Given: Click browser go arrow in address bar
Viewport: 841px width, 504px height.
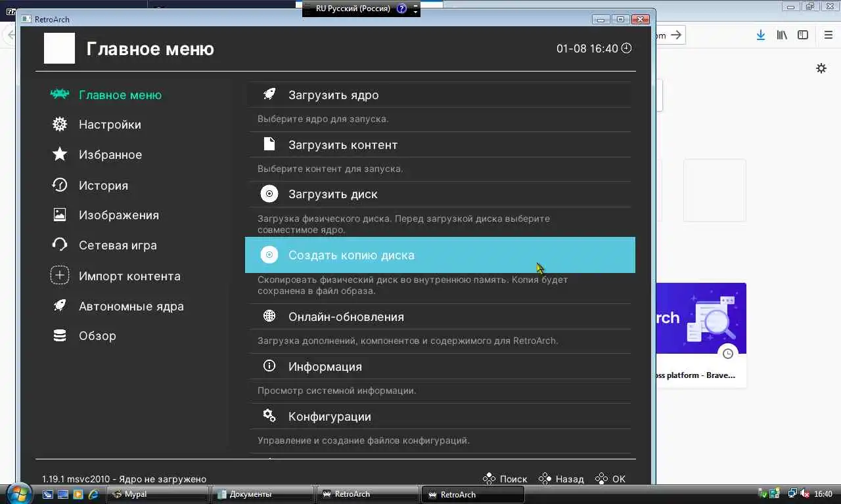Looking at the screenshot, I should click(x=676, y=35).
